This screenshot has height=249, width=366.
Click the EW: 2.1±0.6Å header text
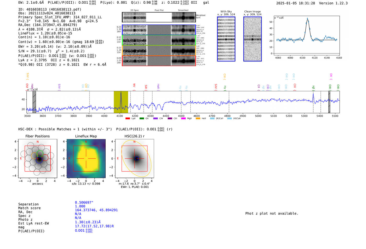[x=31, y=3]
